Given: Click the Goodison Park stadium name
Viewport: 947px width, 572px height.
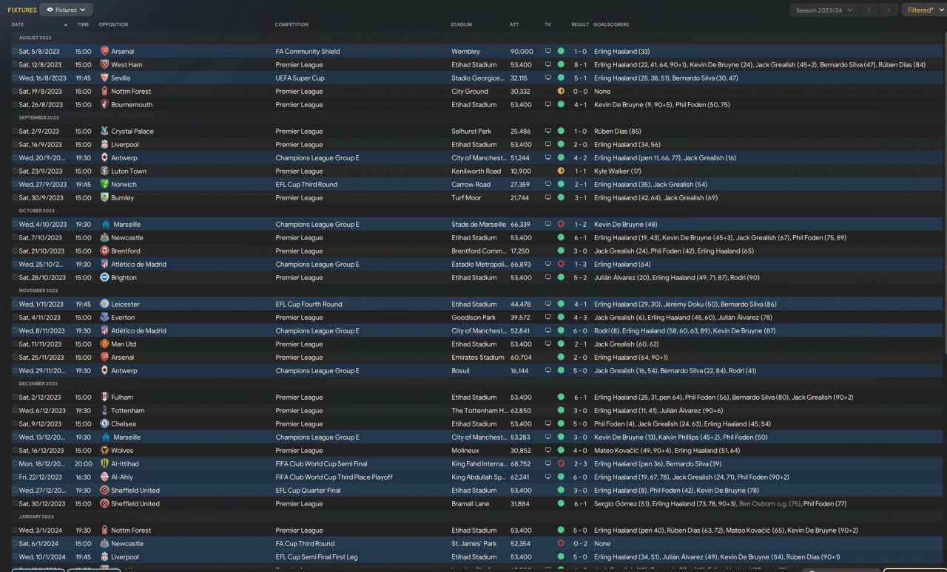Looking at the screenshot, I should pyautogui.click(x=473, y=318).
